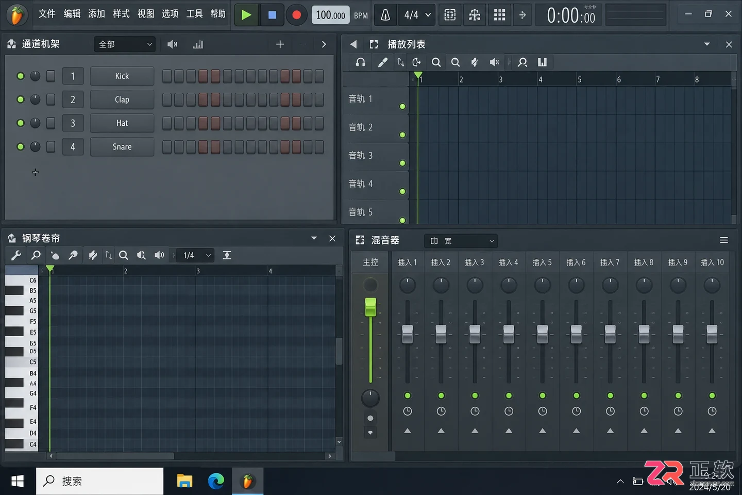
Task: Select the pencil draw tool in playlist
Action: click(x=382, y=62)
